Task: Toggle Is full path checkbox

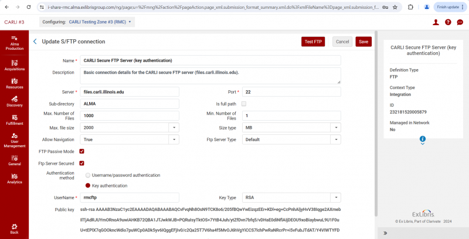Action: point(244,104)
